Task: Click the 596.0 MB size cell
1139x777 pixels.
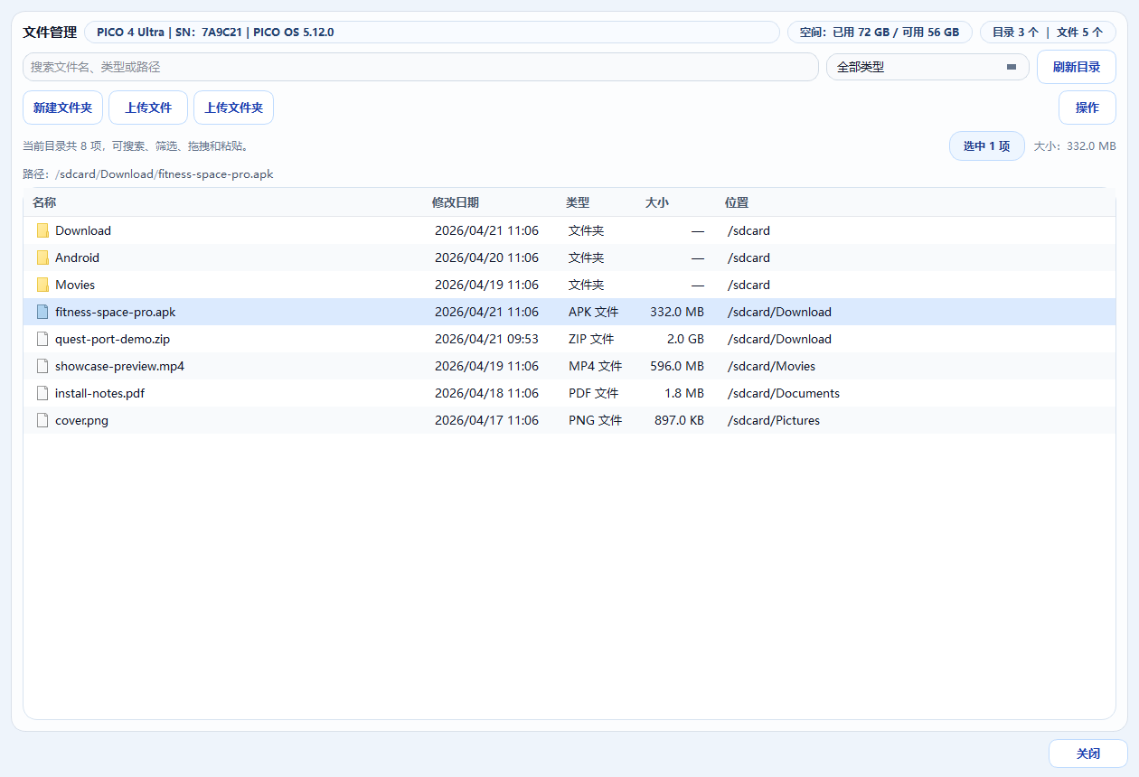Action: (x=677, y=366)
